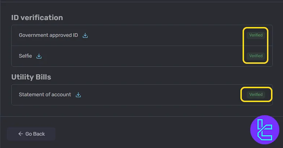Click the divider line above the Go Back button
The width and height of the screenshot is (283, 148).
[141, 116]
